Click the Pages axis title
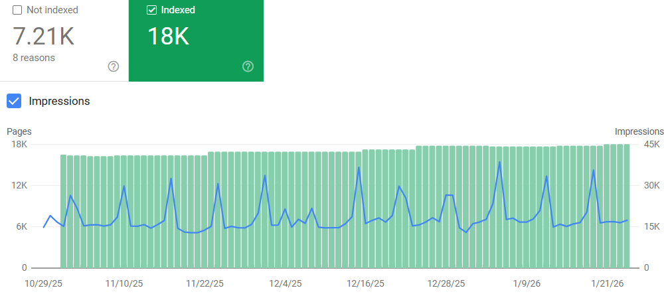 coord(19,131)
